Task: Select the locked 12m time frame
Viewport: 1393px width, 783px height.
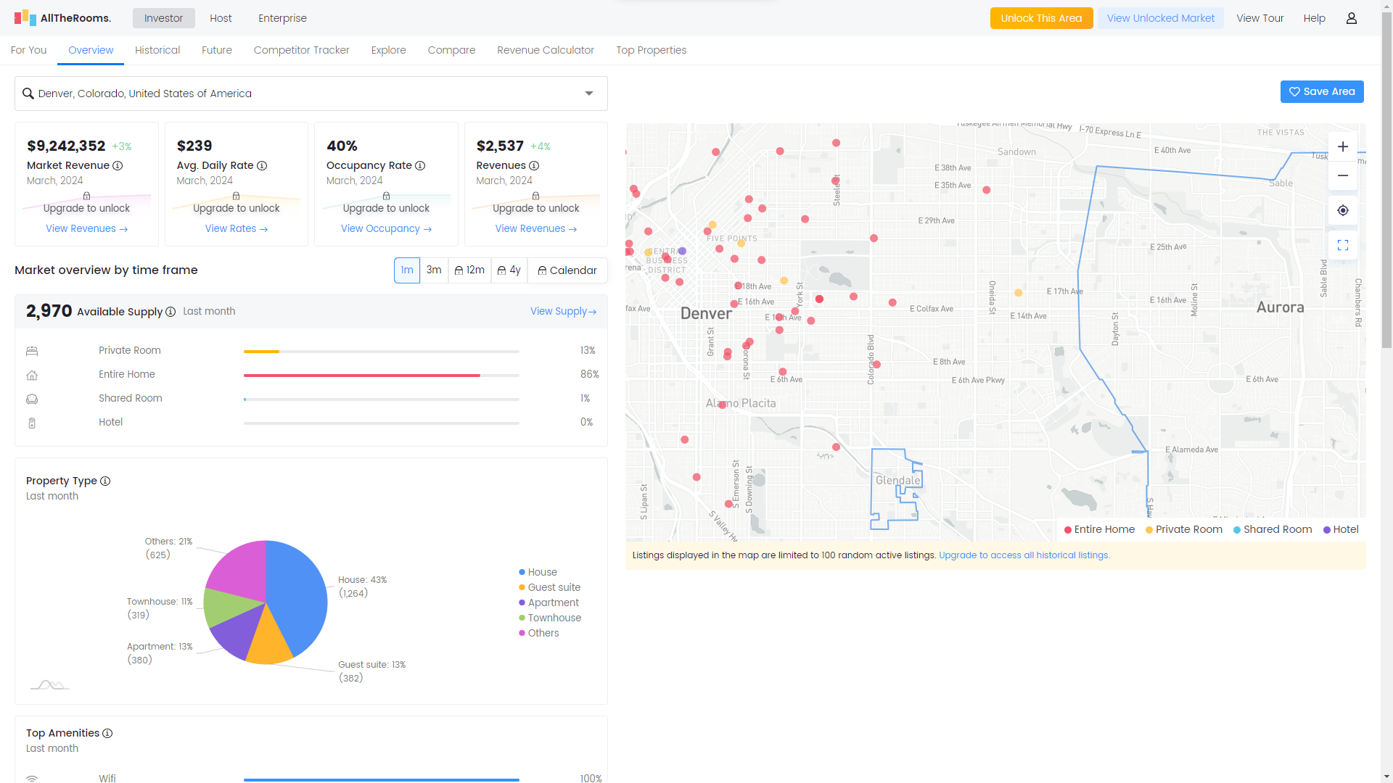Action: 469,270
